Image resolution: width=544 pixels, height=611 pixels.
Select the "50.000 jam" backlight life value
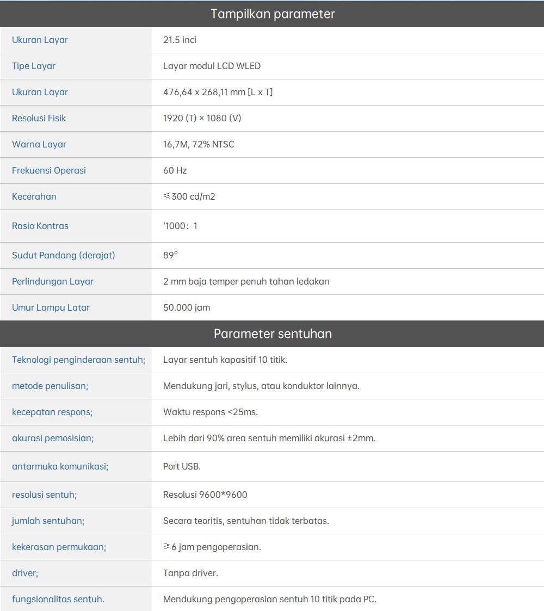pyautogui.click(x=187, y=307)
